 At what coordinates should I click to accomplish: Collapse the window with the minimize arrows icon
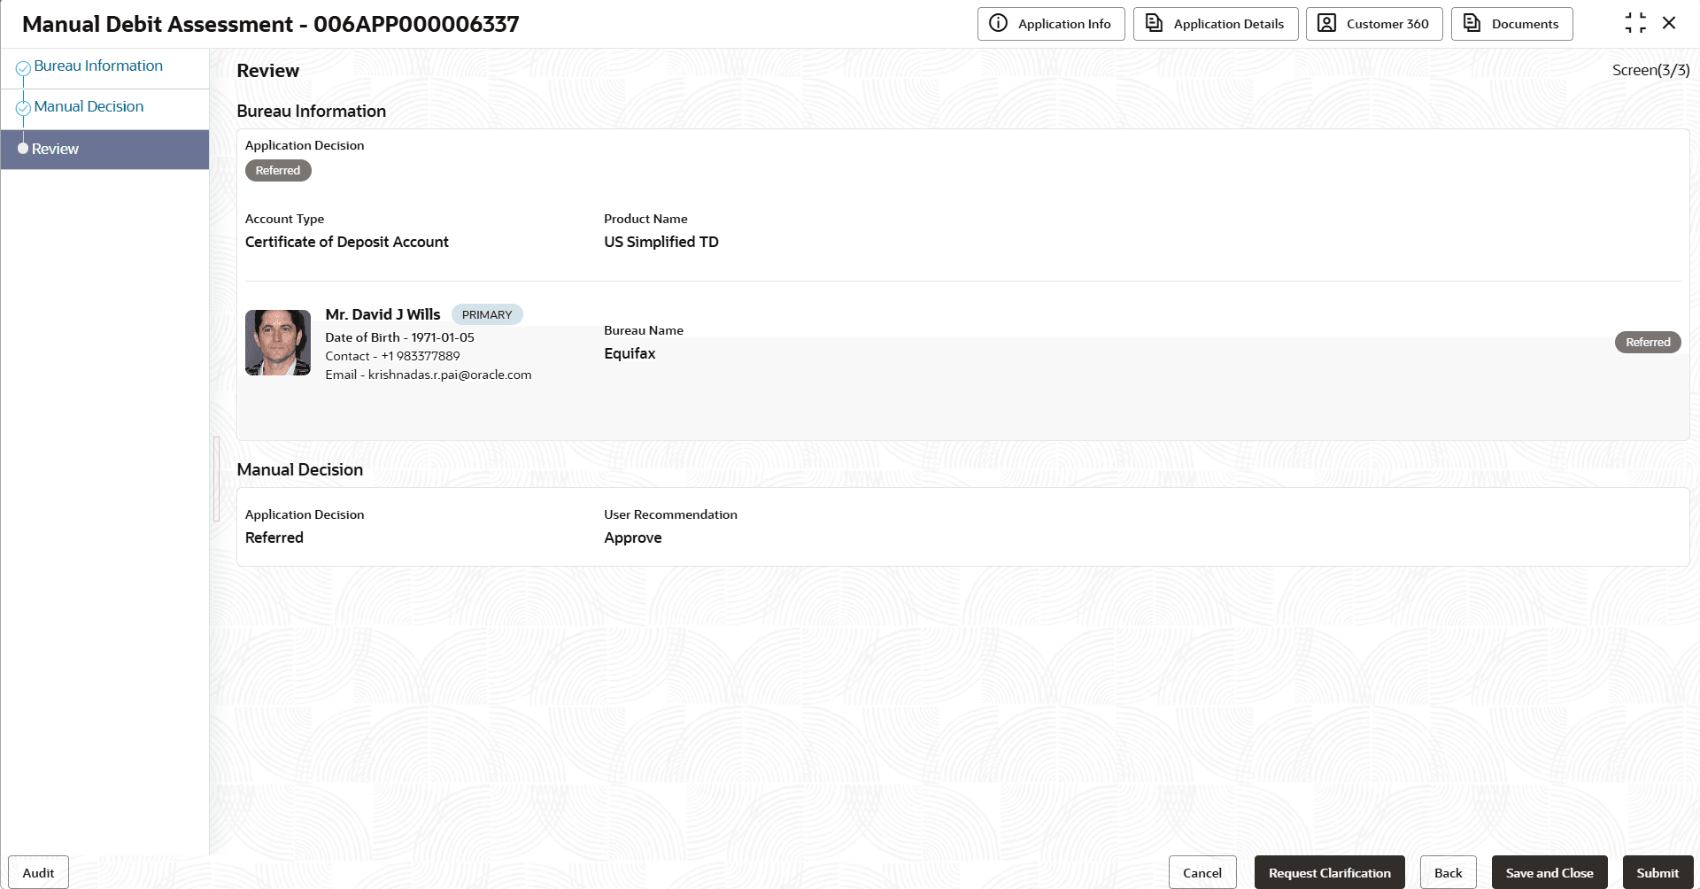1635,23
